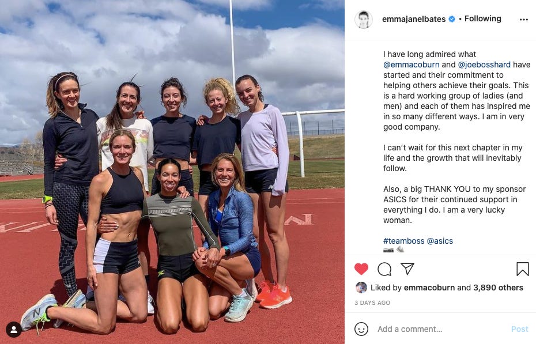Click the verified badge next to username

[x=452, y=19]
